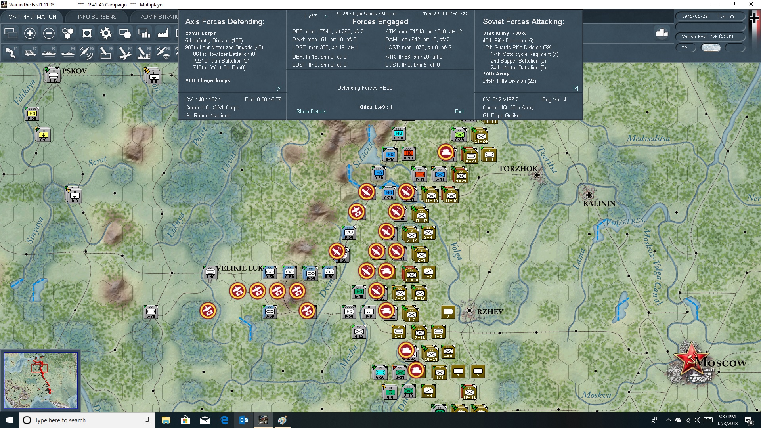The width and height of the screenshot is (761, 428).
Task: Go to next battle report arrow
Action: point(326,16)
